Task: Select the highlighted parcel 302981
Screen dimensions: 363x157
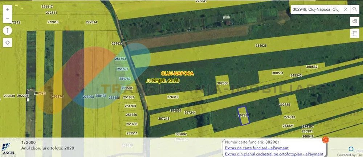Action: 244,115
